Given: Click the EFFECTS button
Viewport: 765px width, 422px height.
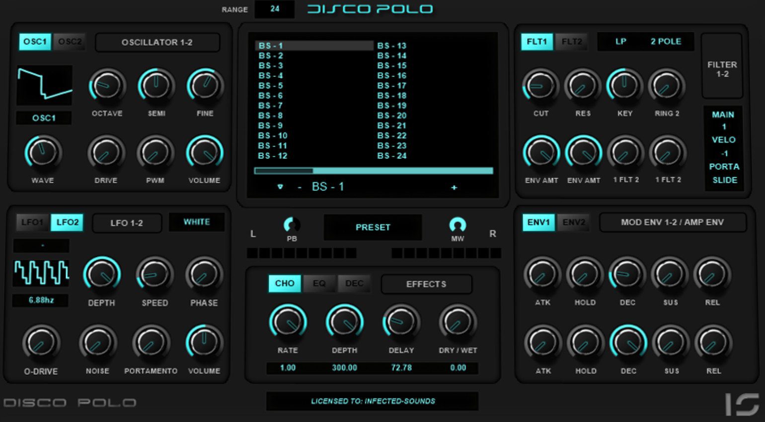Looking at the screenshot, I should tap(426, 284).
